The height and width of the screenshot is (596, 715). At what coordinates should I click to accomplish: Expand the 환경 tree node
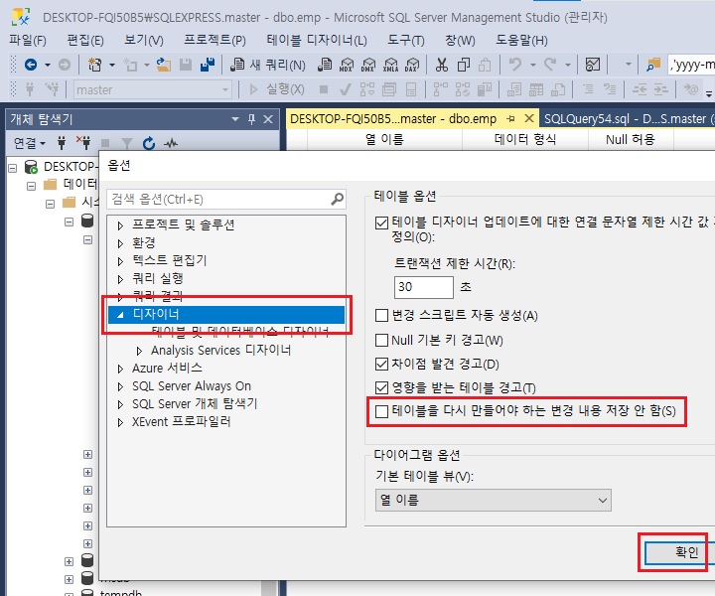coord(120,243)
